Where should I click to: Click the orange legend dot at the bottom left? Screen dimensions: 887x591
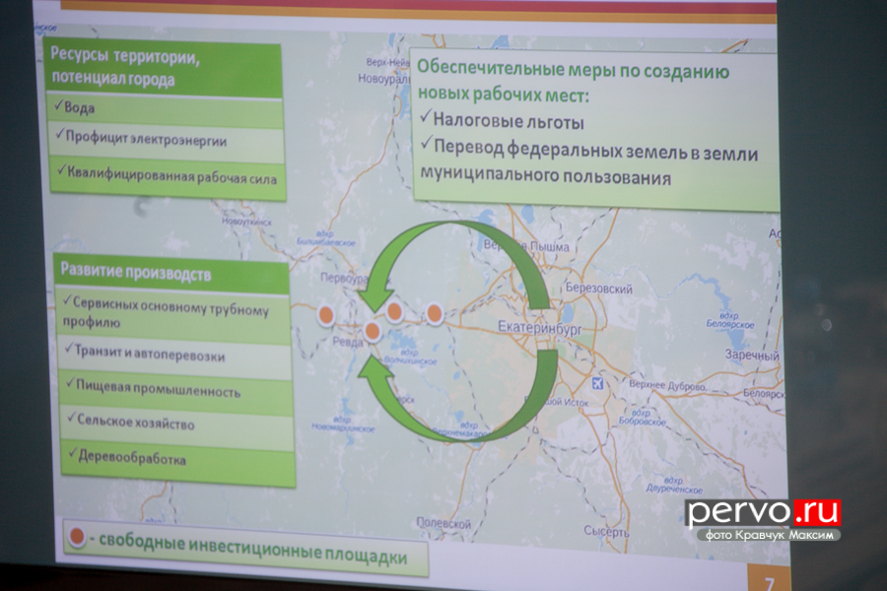[x=76, y=540]
